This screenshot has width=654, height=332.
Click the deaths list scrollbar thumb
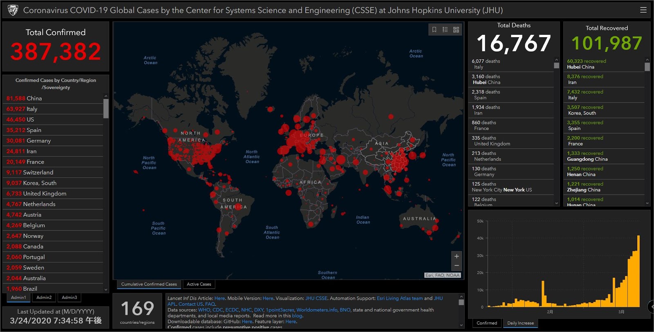[x=556, y=65]
